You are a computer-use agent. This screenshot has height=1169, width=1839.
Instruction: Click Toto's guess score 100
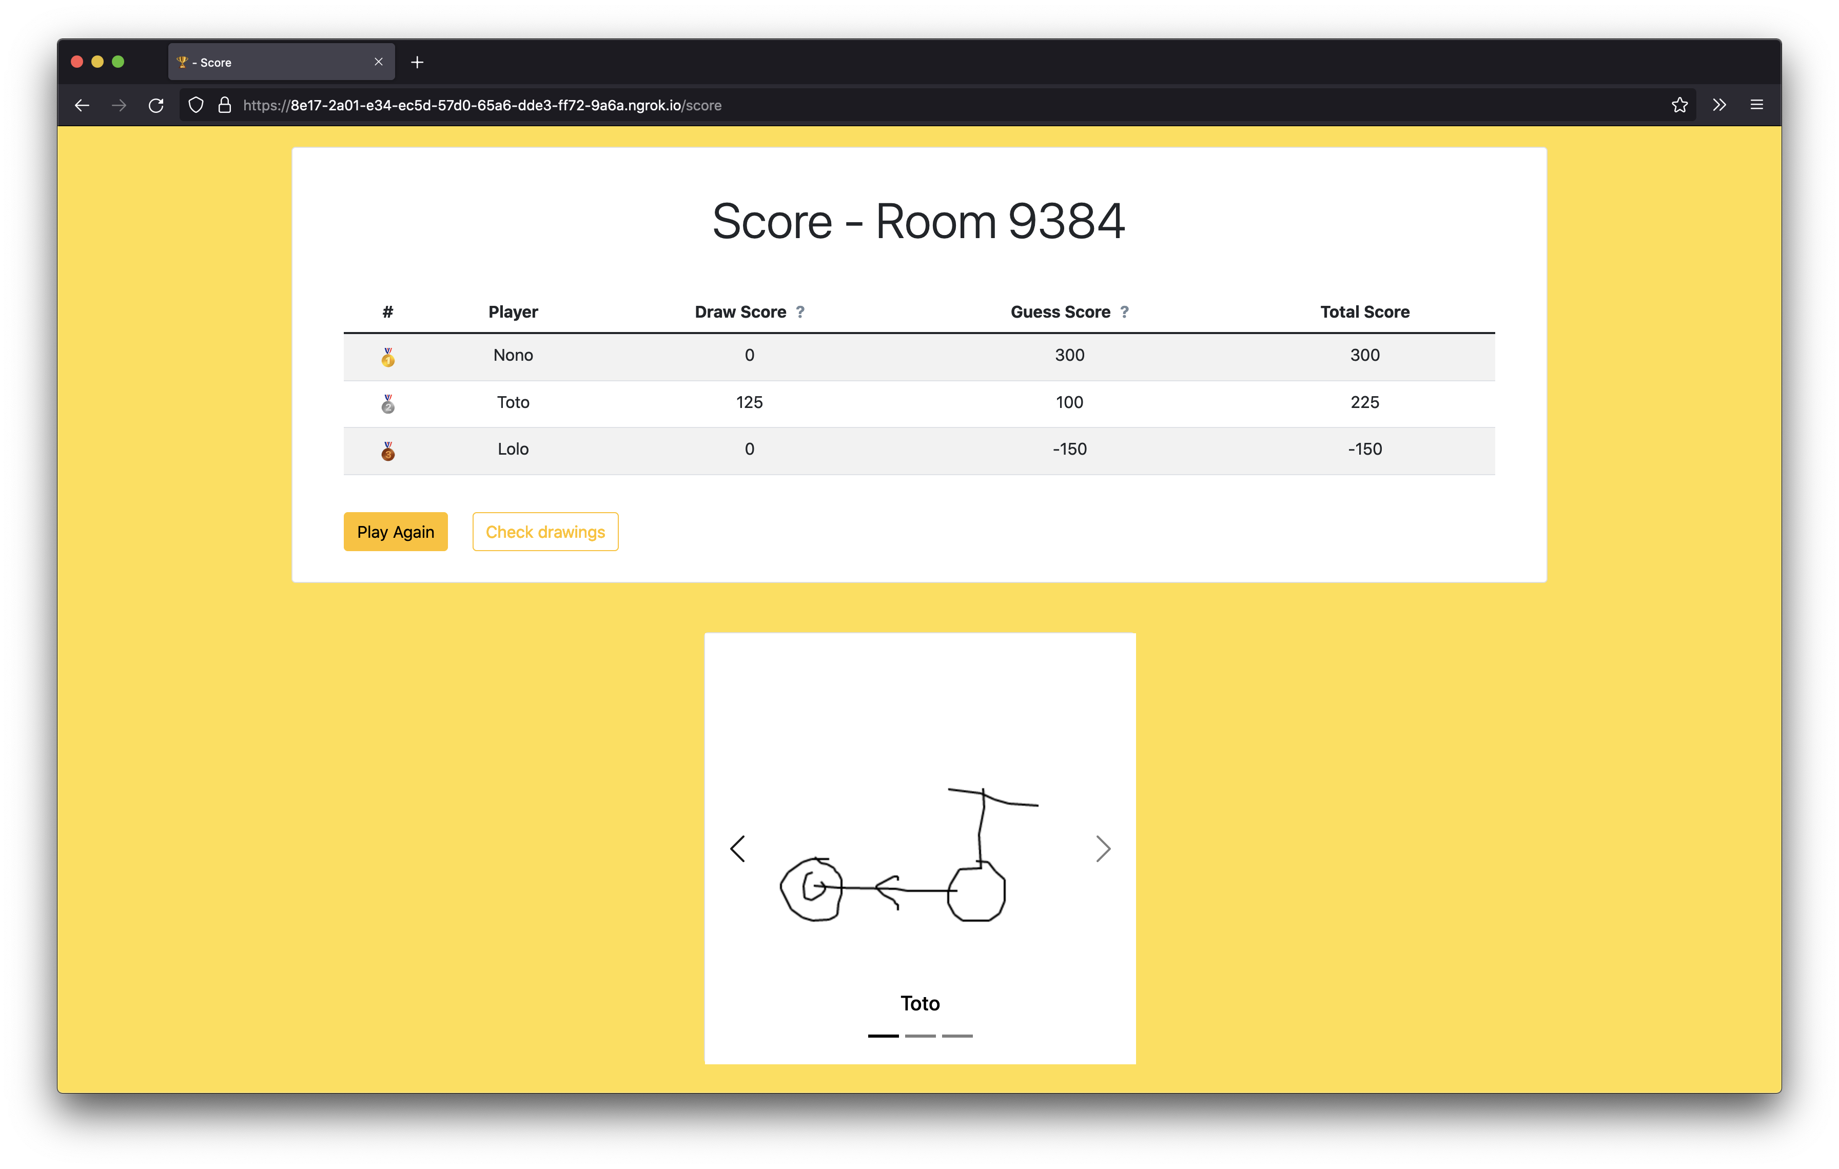tap(1069, 402)
